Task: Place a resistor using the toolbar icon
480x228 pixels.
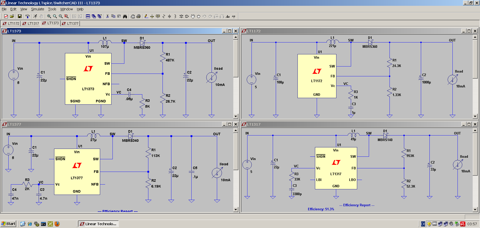Action: pos(164,16)
